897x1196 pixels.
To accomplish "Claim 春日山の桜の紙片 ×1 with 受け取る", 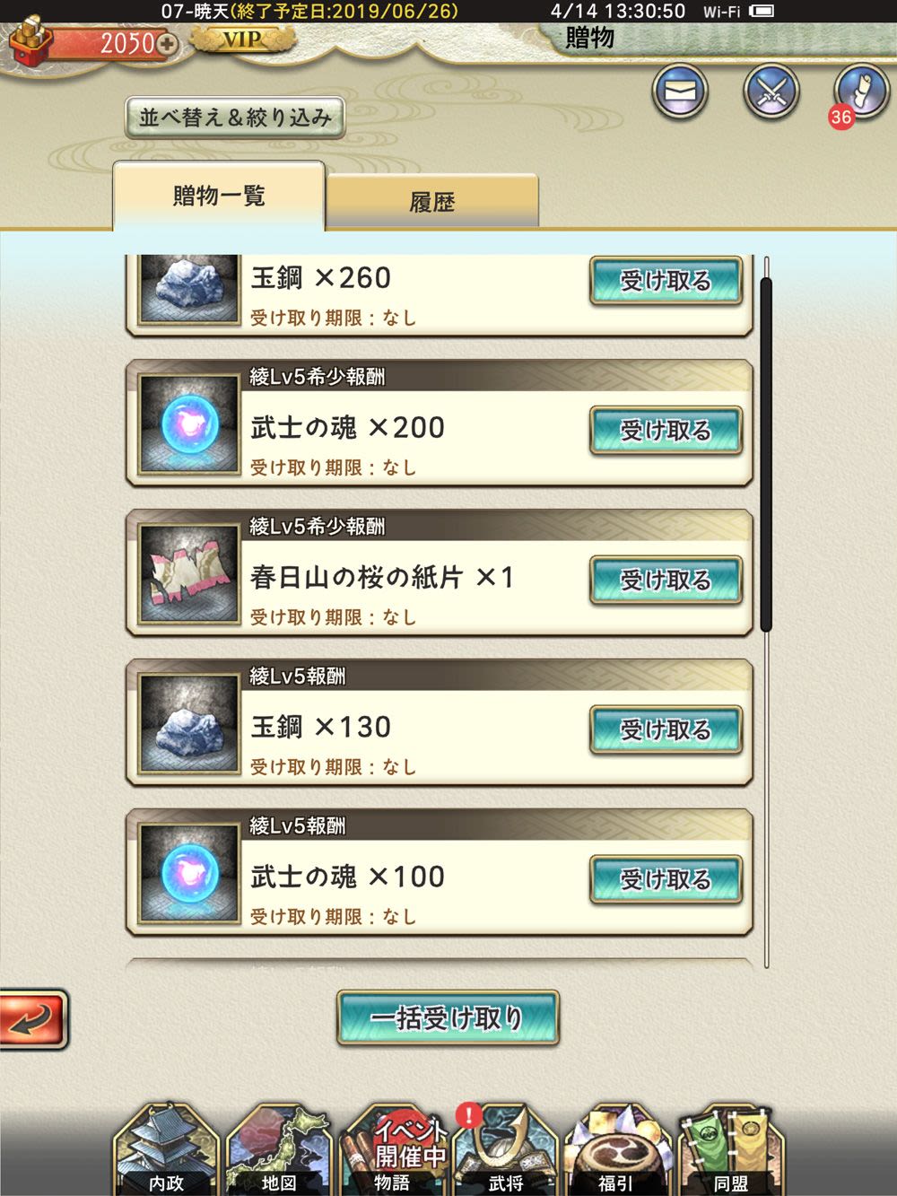I will point(666,581).
